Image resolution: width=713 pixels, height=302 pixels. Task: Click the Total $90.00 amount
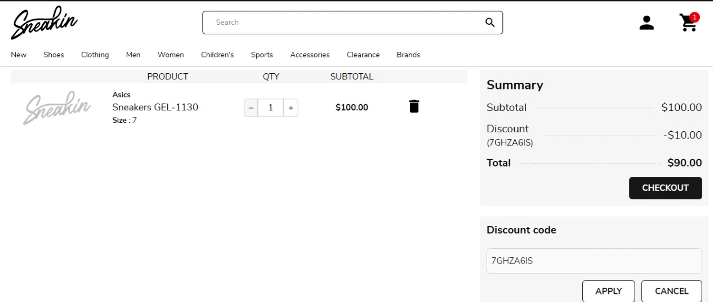(684, 163)
